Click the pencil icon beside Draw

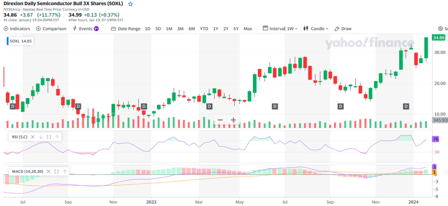pyautogui.click(x=337, y=29)
